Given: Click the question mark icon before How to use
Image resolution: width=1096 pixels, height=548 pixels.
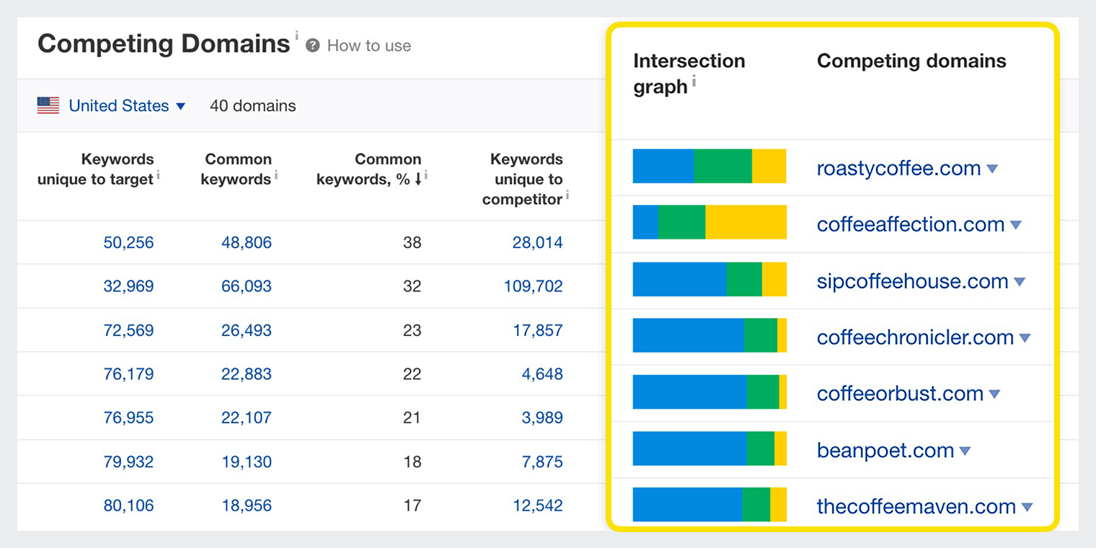Looking at the screenshot, I should click(313, 45).
